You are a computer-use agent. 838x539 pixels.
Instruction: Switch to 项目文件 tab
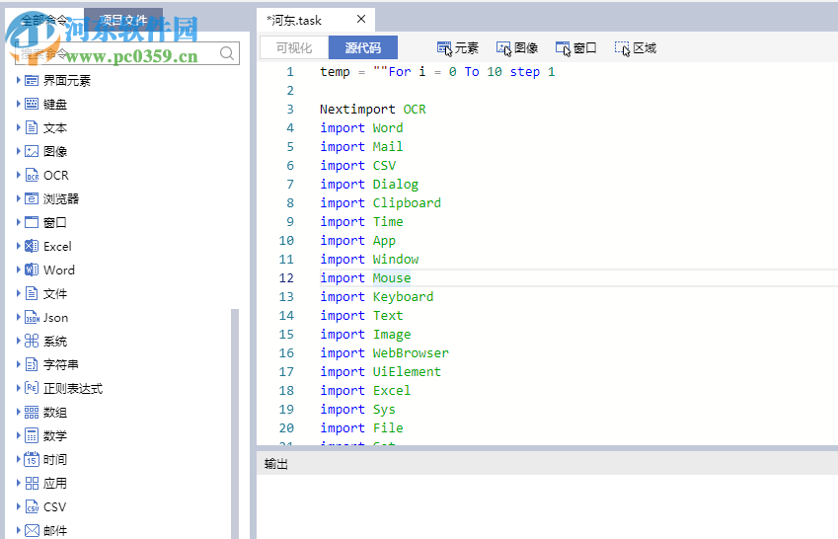[123, 21]
